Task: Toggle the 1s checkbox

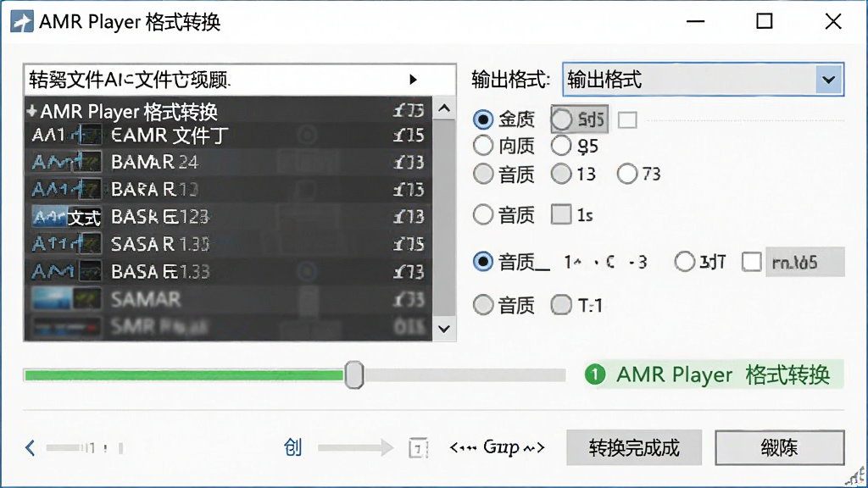Action: 561,214
